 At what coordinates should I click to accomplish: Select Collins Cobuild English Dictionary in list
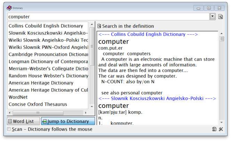coord(46,26)
